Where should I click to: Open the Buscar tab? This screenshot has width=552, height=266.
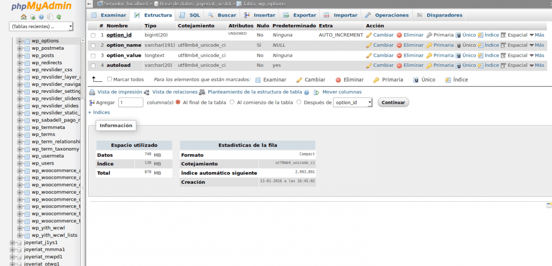[222, 15]
